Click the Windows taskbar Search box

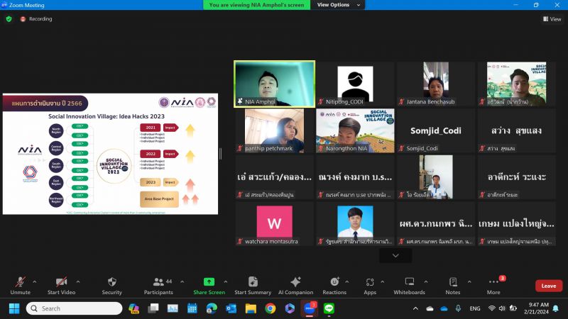pos(74,308)
